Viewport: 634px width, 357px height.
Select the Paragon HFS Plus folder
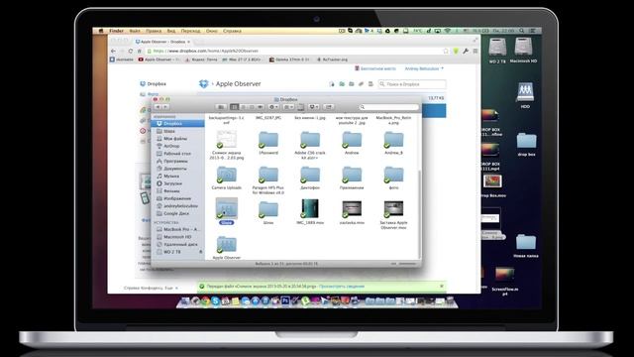(268, 175)
